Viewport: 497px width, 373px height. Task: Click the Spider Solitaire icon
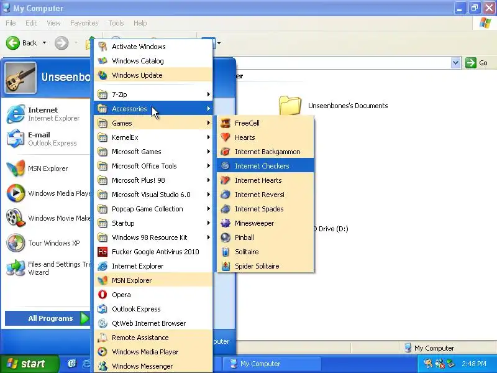226,266
